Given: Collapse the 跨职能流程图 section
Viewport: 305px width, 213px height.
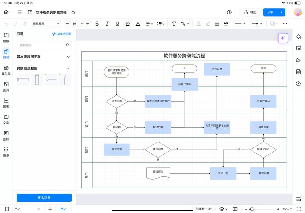Looking at the screenshot, I should tap(68, 68).
